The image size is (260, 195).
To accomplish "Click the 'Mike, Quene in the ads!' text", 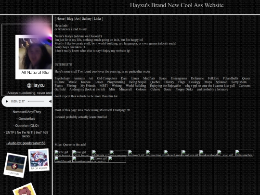I will pyautogui.click(x=70, y=144).
